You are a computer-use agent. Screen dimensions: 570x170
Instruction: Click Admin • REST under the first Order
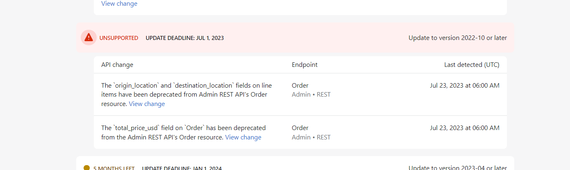(x=311, y=95)
